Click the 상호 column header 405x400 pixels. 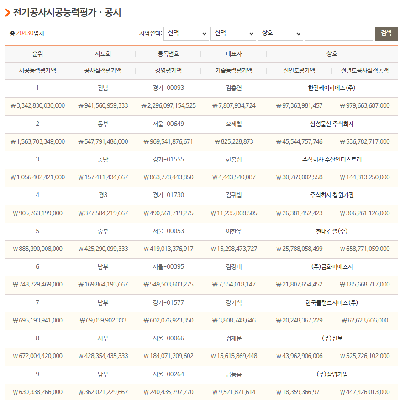(331, 54)
